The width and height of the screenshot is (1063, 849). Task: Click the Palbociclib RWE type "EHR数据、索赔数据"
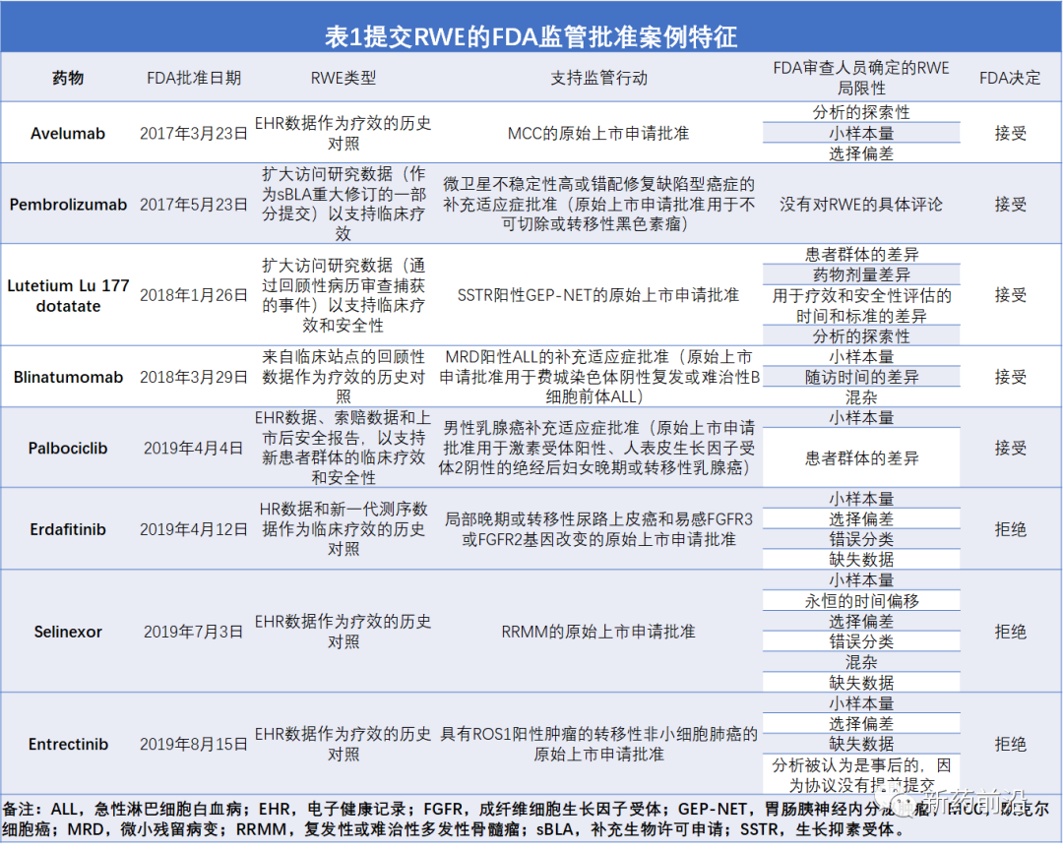[344, 448]
